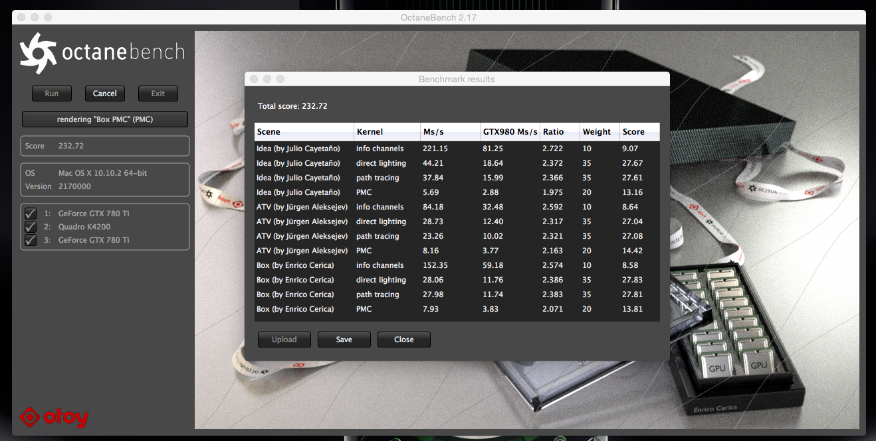Click the Upload button in results dialog
Image resolution: width=876 pixels, height=441 pixels.
pos(284,340)
